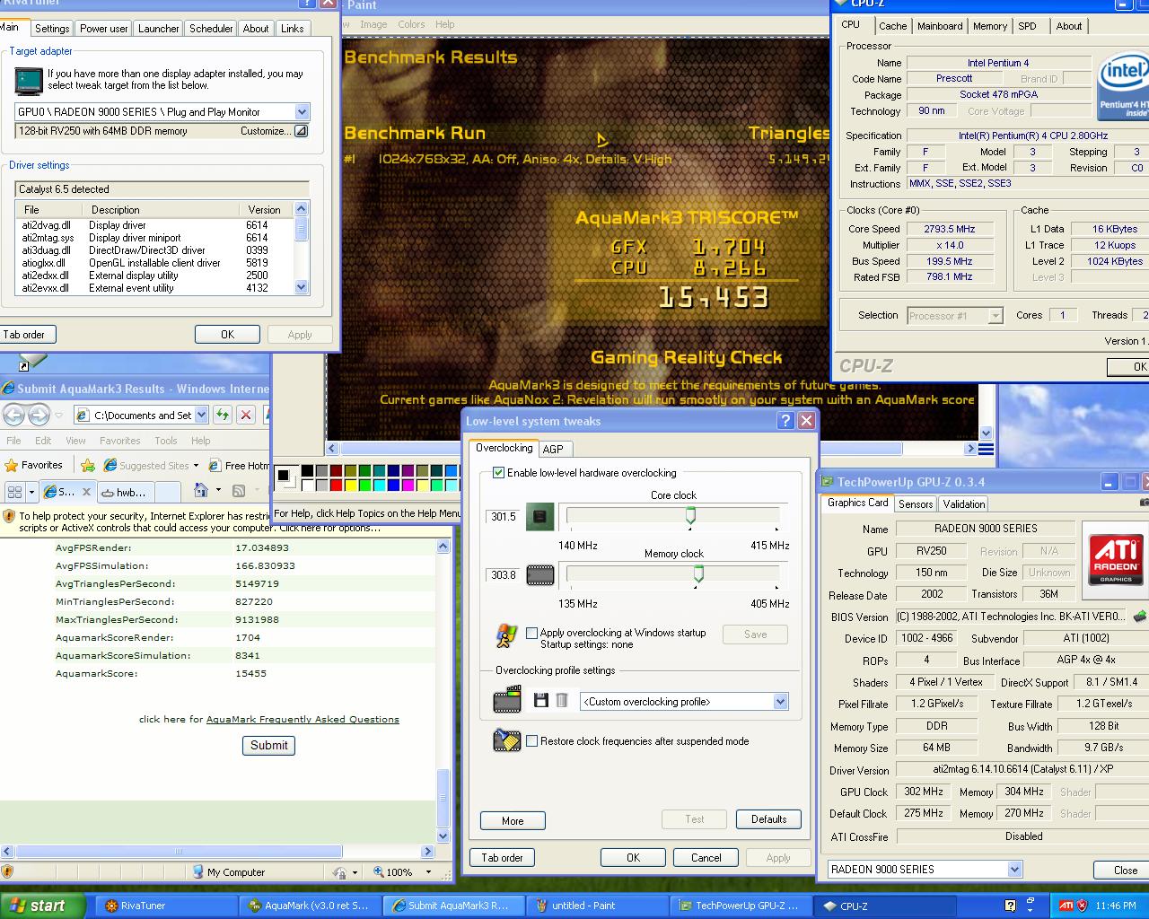1149x919 pixels.
Task: Expand the Suggested Sites dropdown in IE
Action: (197, 466)
